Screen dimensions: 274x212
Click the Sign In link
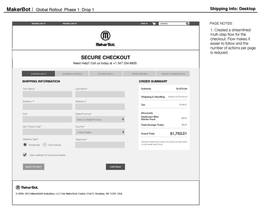click(144, 24)
